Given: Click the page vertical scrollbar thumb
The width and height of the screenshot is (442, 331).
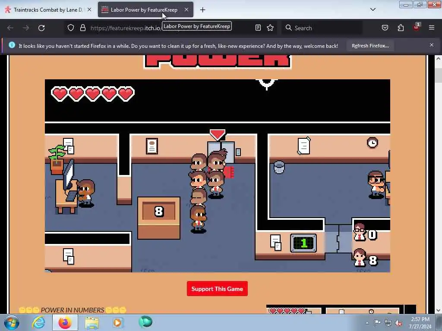Looking at the screenshot, I should 438,75.
